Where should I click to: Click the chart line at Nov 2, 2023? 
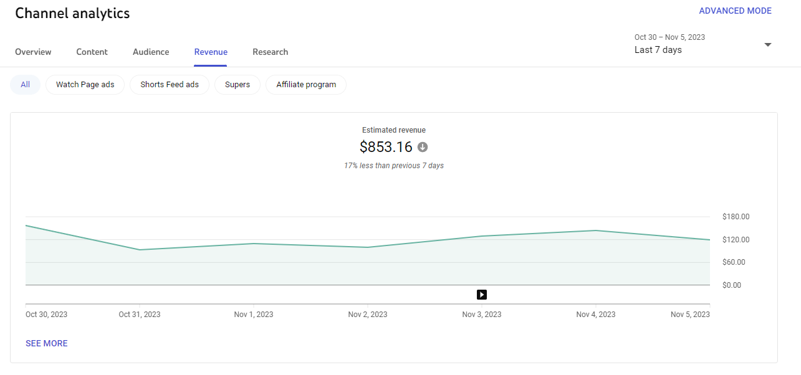(x=368, y=247)
